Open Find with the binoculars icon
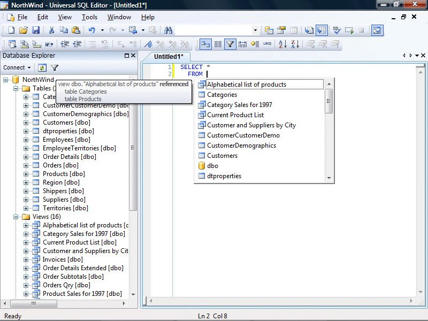 coord(168,30)
